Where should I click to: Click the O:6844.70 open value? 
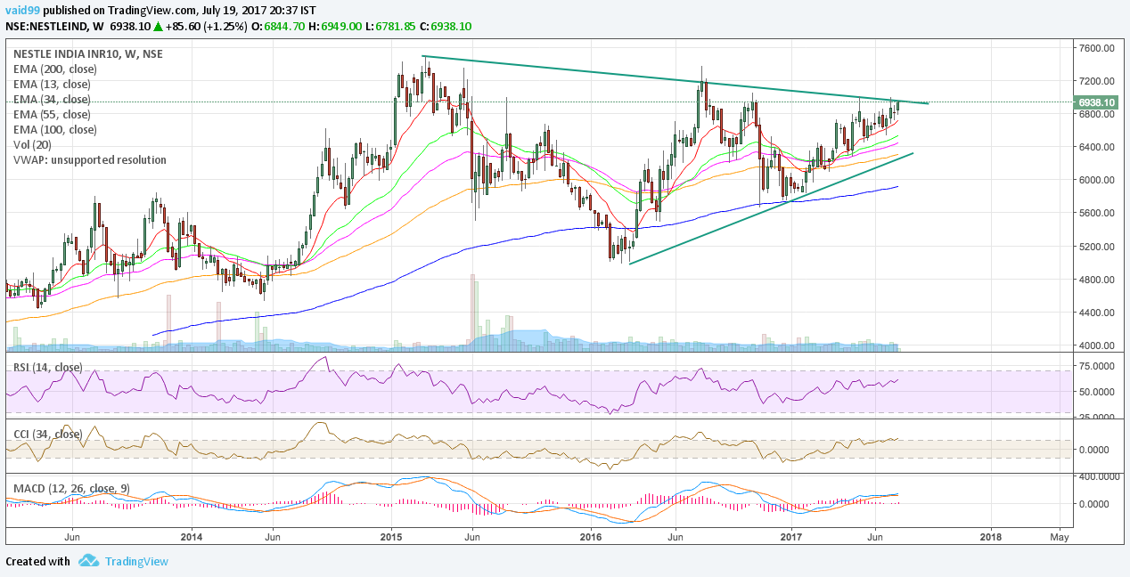(x=277, y=27)
